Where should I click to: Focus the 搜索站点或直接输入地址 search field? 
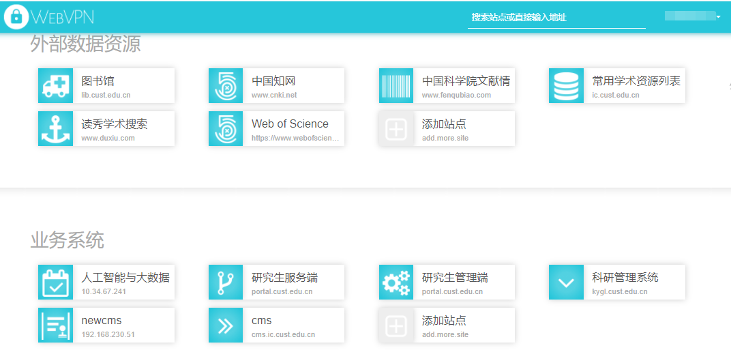click(556, 18)
